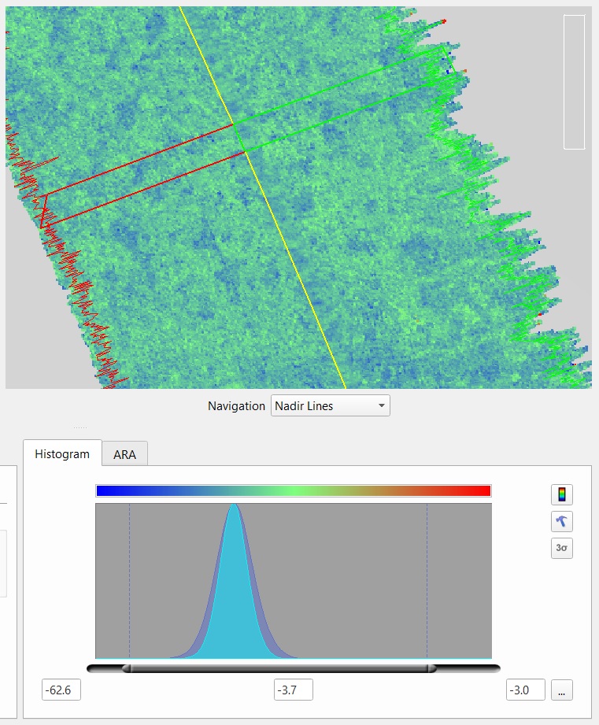This screenshot has height=725, width=599.
Task: Select the Histogram tab
Action: (62, 453)
